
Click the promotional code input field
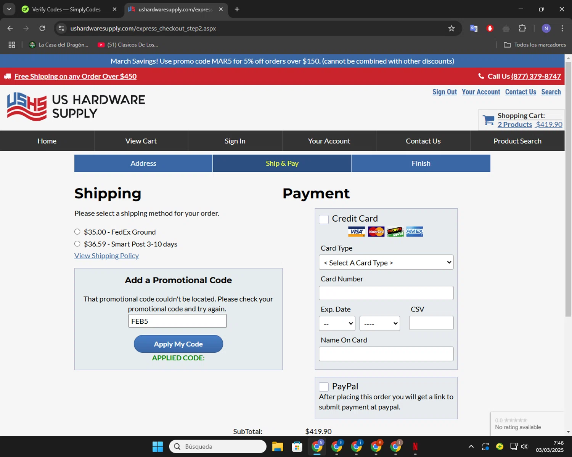(178, 321)
